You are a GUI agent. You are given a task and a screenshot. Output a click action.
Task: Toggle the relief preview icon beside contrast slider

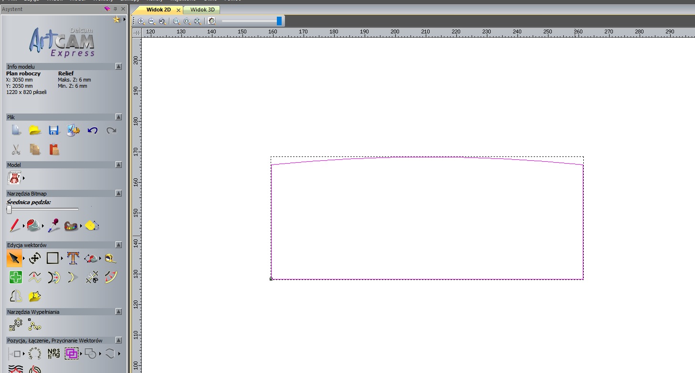[211, 21]
